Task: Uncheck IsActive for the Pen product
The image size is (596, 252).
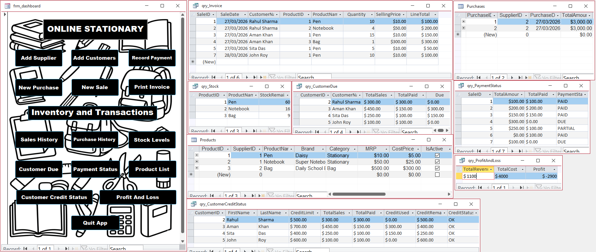Action: coord(437,156)
